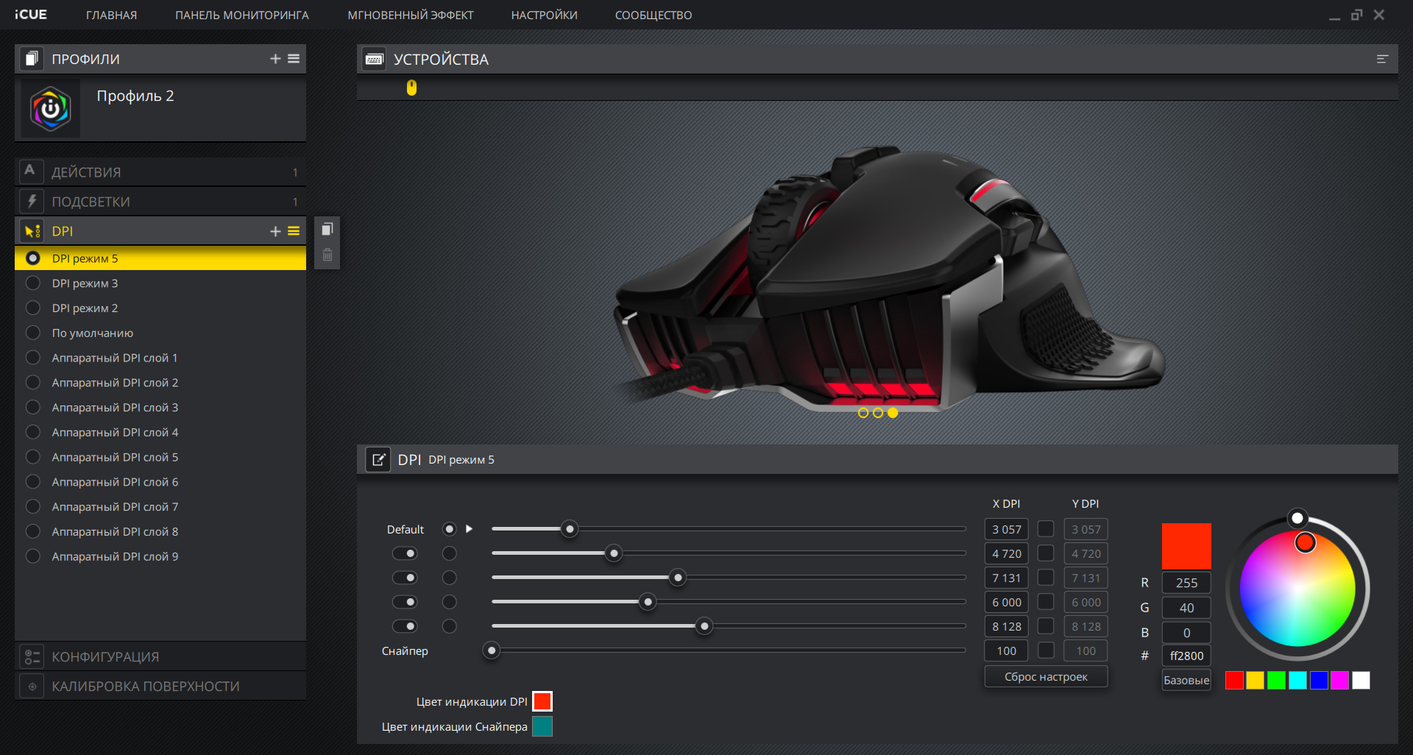The width and height of the screenshot is (1413, 755).
Task: Click the hex color input field ff2800
Action: point(1186,656)
